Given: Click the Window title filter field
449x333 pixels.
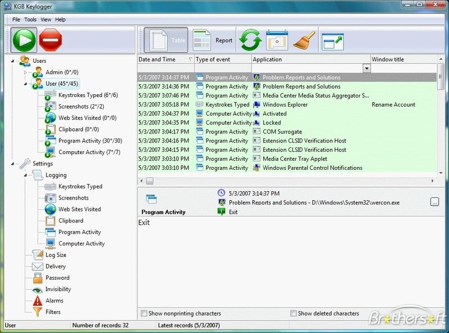Looking at the screenshot, I should pos(404,68).
